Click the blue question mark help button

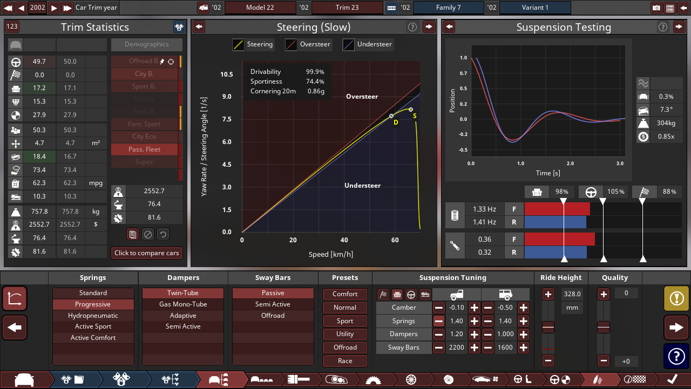[676, 356]
